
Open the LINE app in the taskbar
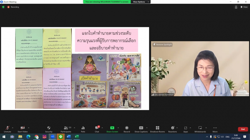(x=60, y=137)
